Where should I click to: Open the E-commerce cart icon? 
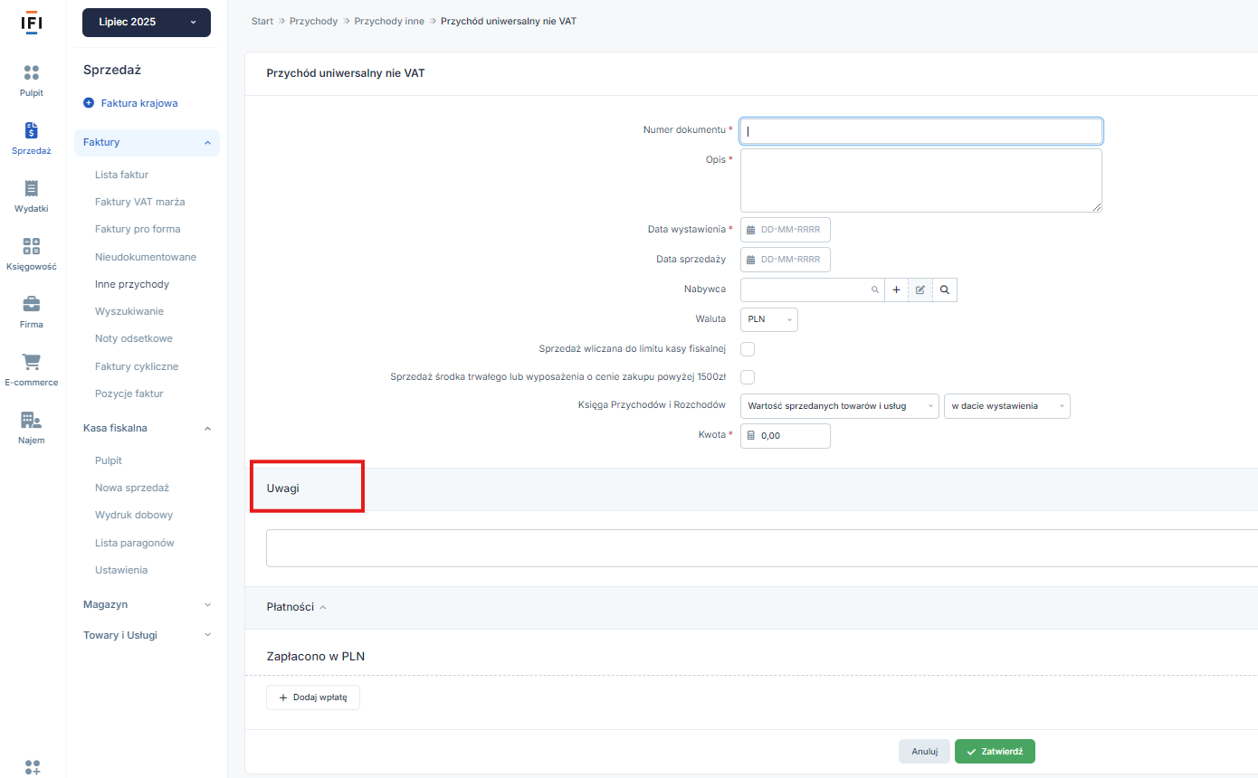(x=32, y=362)
